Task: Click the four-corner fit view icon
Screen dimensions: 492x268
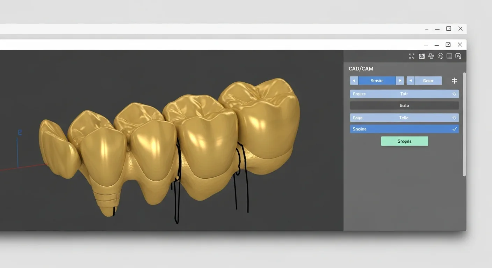Action: coord(412,56)
